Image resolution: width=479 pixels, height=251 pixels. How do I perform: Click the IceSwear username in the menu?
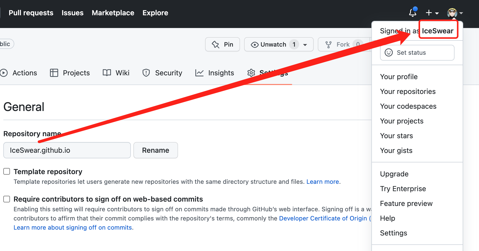click(x=438, y=31)
